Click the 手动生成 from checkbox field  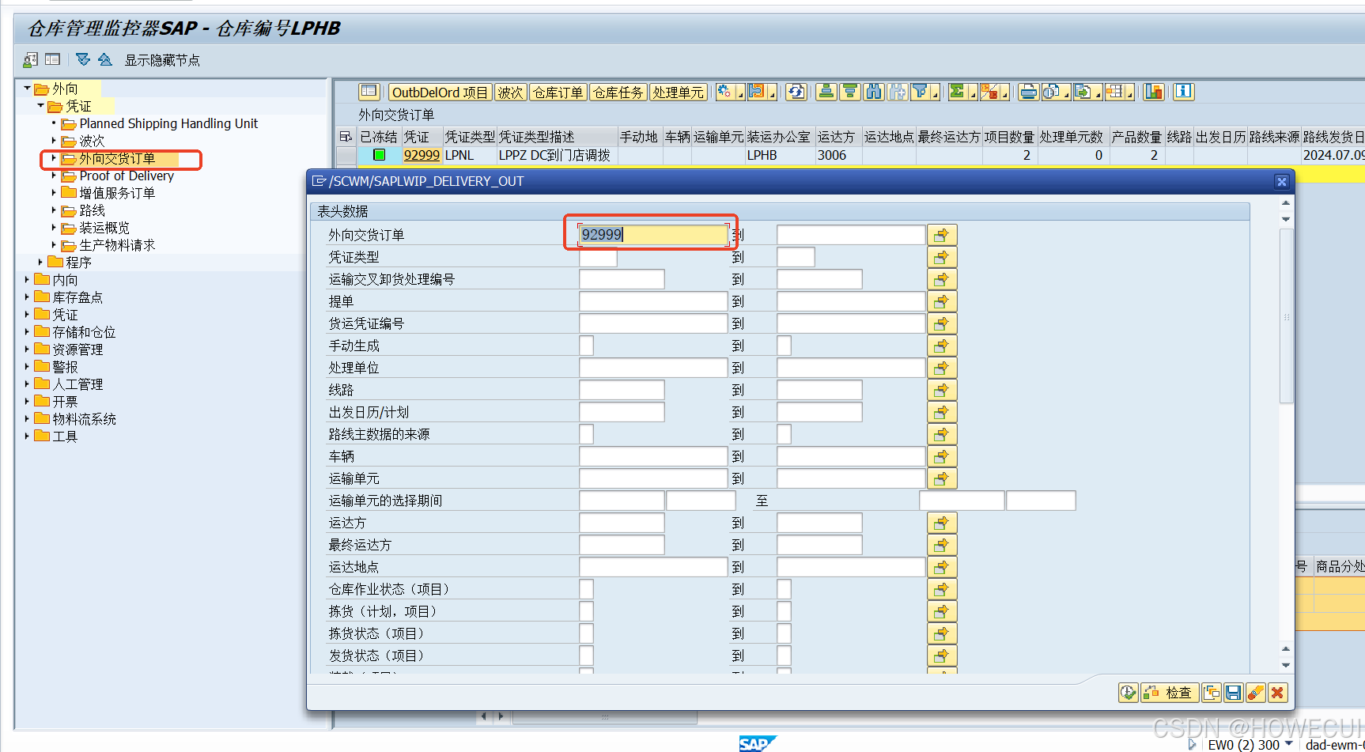(586, 346)
